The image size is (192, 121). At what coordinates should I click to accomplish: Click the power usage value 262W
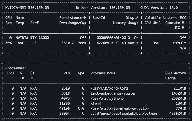click(x=66, y=43)
